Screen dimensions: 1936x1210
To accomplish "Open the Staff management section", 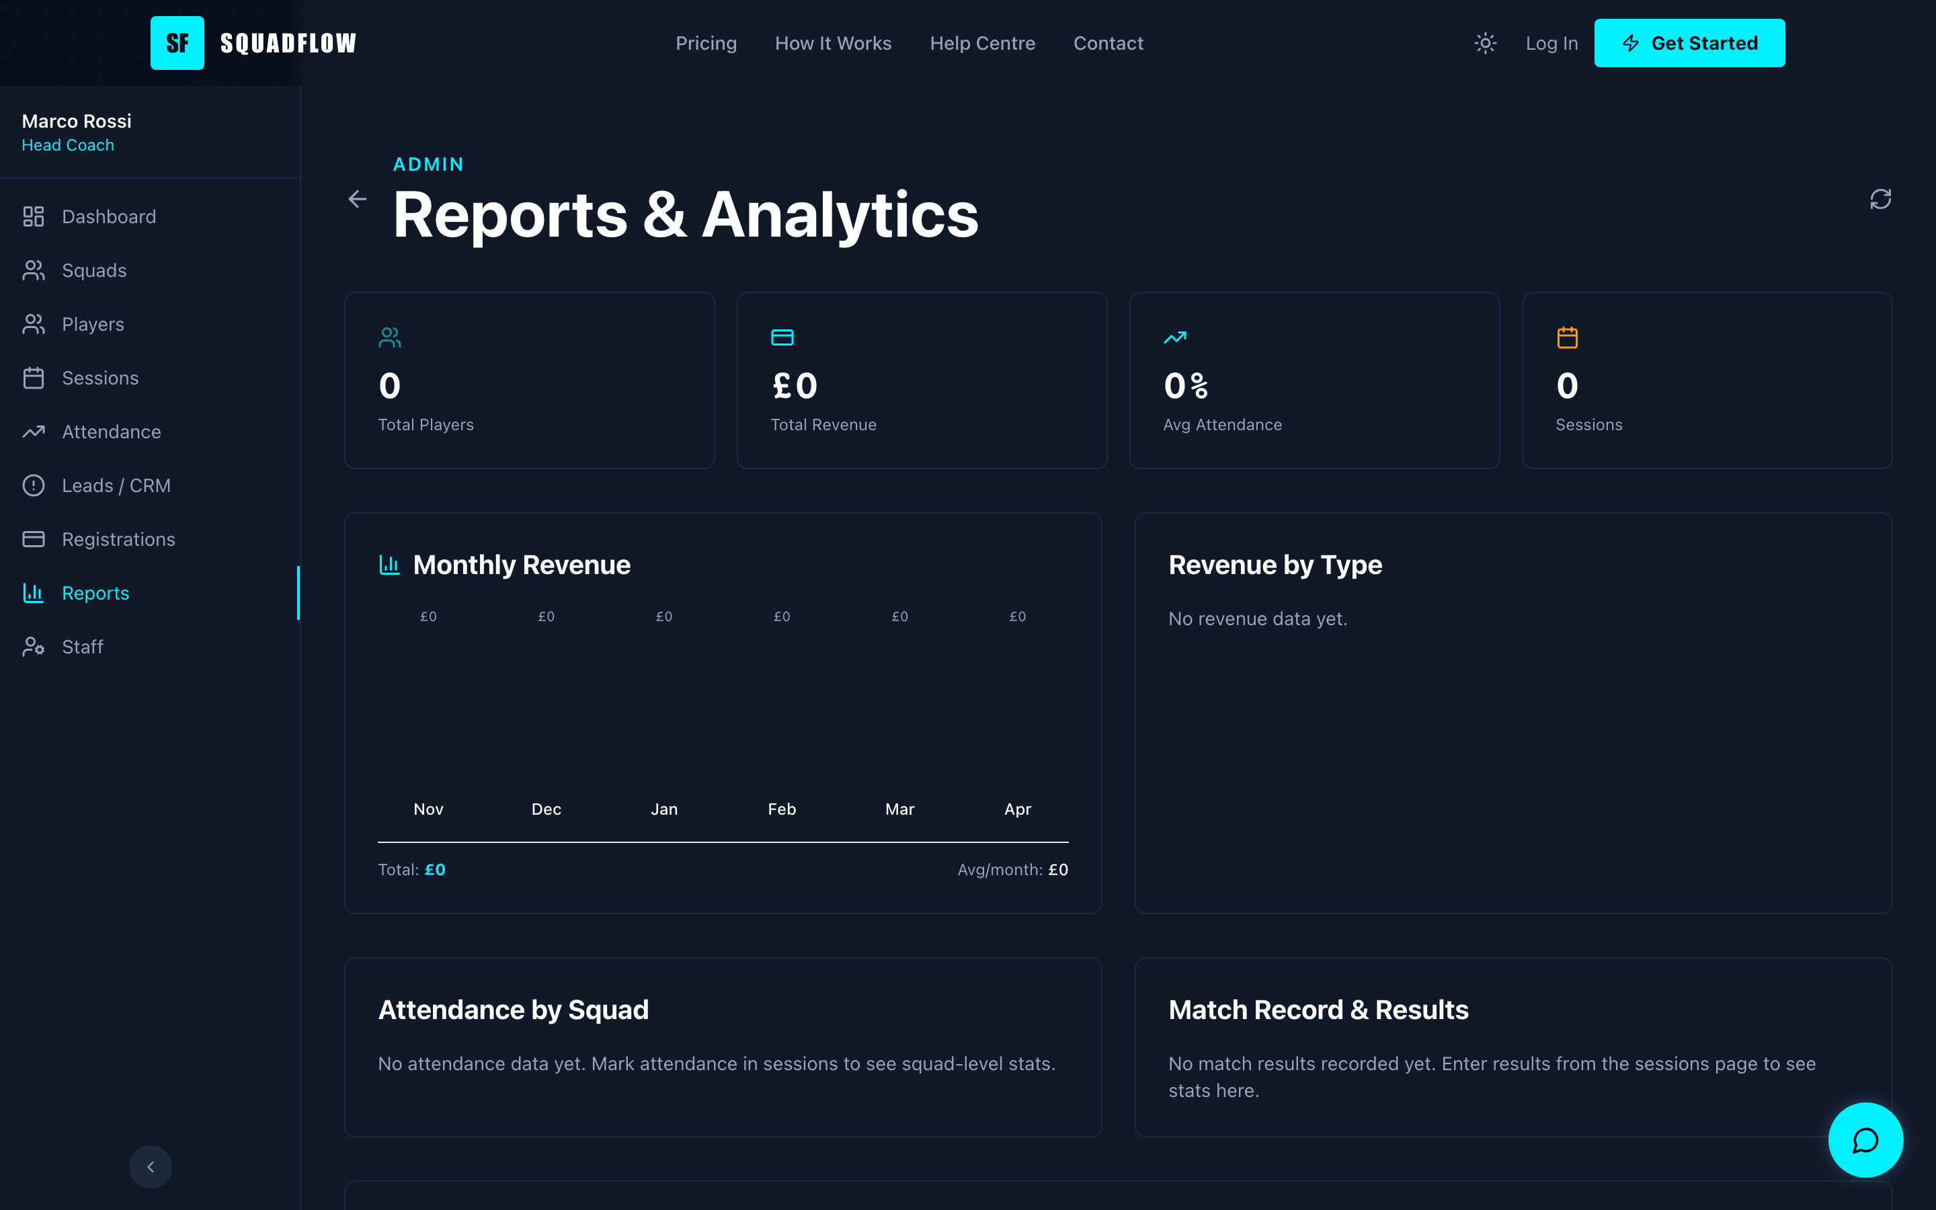I will click(83, 647).
